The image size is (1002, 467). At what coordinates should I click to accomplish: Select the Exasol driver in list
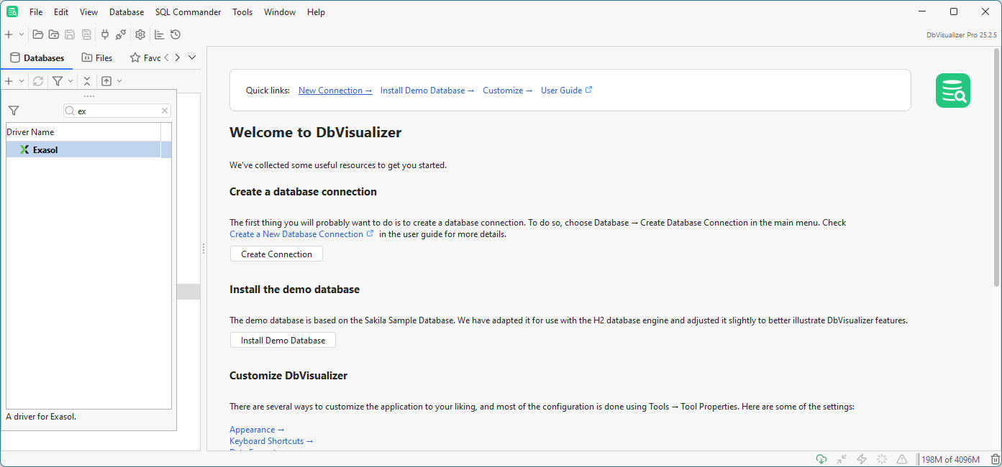[45, 150]
